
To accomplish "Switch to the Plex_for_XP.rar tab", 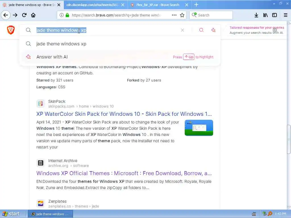I will pyautogui.click(x=158, y=5).
